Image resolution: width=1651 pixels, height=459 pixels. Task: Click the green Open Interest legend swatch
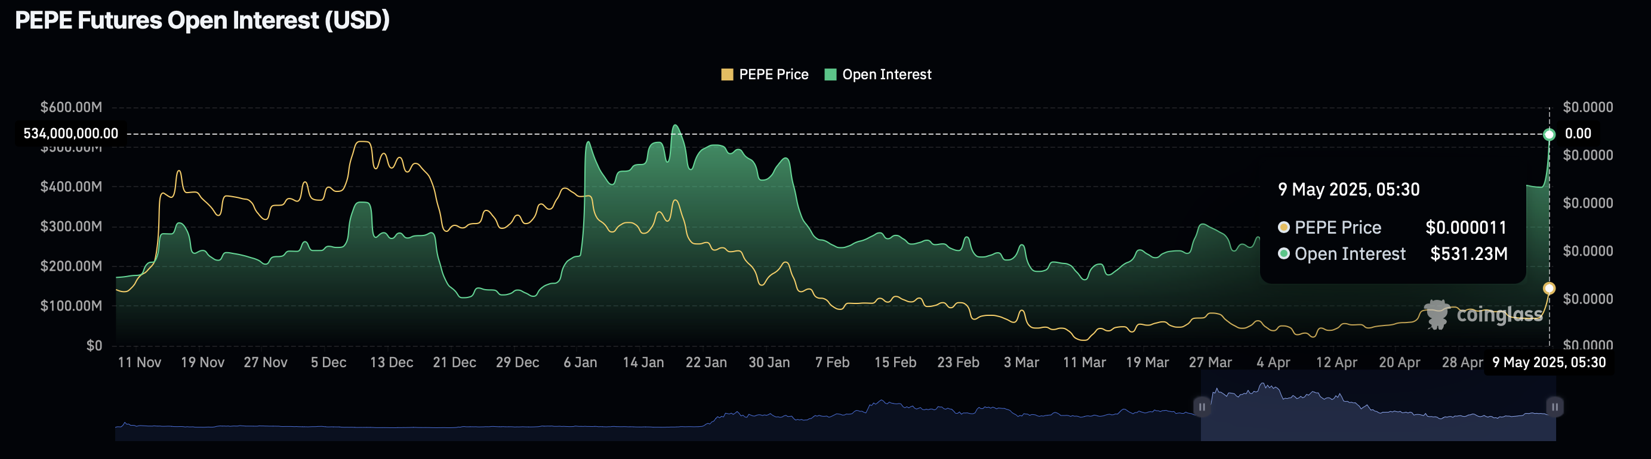tap(830, 75)
